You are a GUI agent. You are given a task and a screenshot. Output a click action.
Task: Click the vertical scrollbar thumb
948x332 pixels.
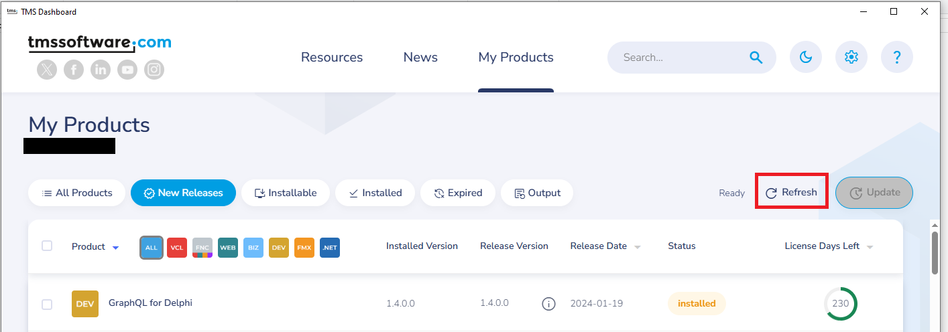point(935,252)
